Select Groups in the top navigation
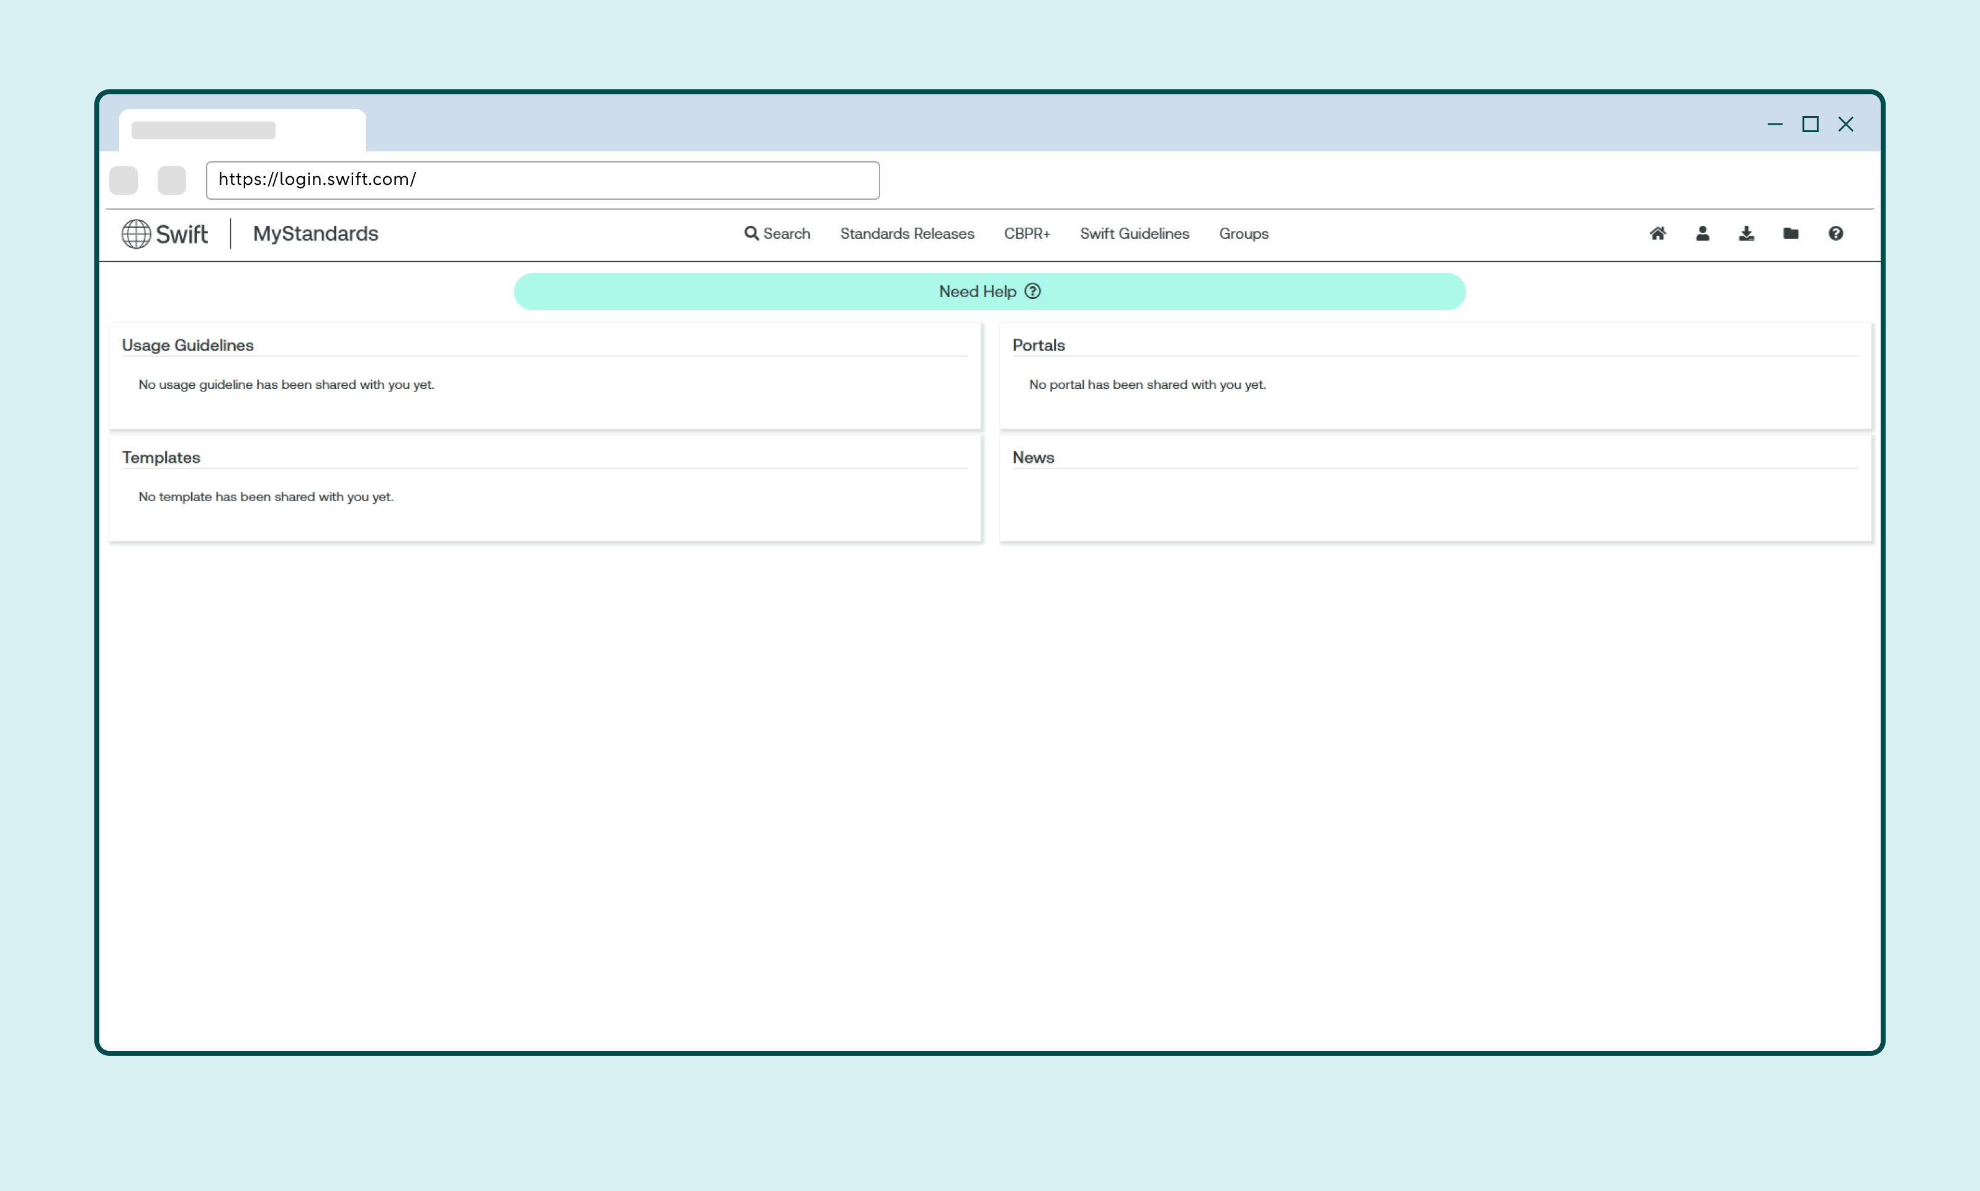Image resolution: width=1980 pixels, height=1191 pixels. [x=1244, y=233]
